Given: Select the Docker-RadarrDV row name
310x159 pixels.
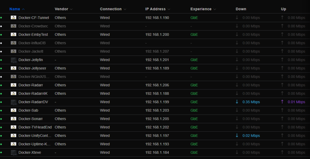Looking at the screenshot, I should [33, 102].
